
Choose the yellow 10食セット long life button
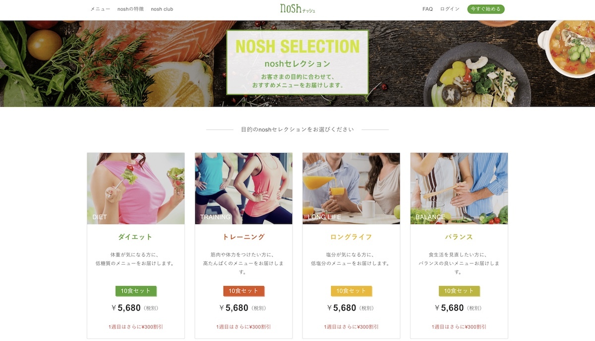pyautogui.click(x=352, y=291)
